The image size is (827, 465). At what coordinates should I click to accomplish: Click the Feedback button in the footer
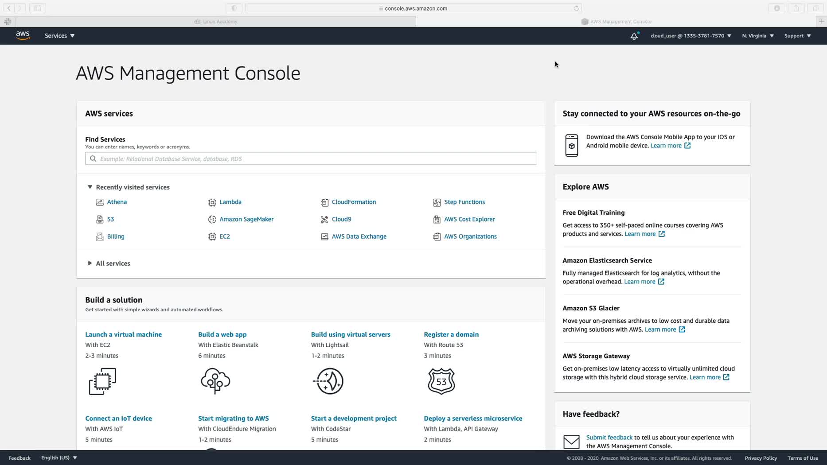[x=20, y=458]
